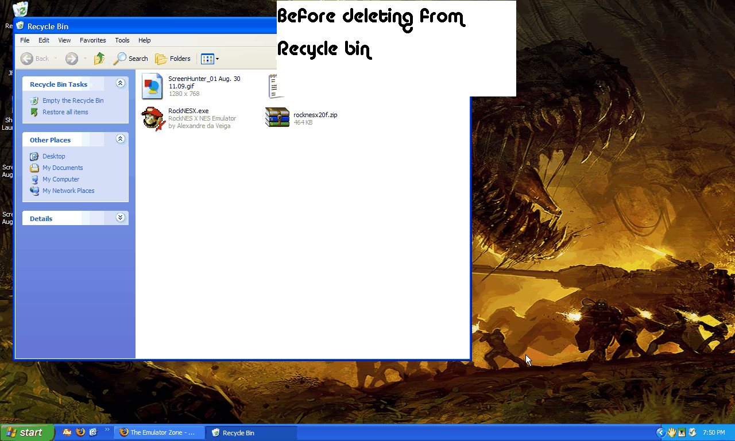This screenshot has width=735, height=441.
Task: Open the Views dropdown arrow
Action: 217,59
